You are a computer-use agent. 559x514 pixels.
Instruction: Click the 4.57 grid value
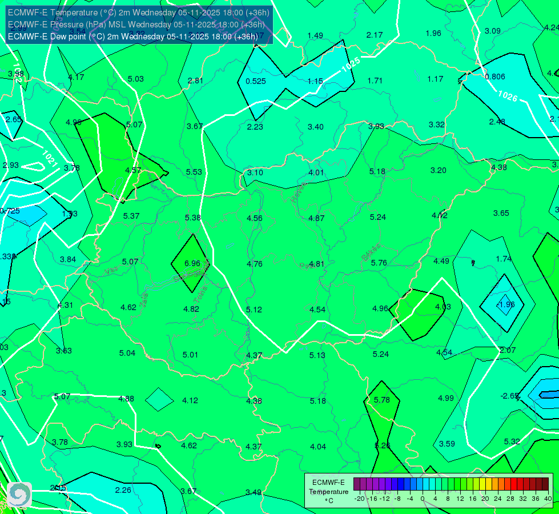133,170
